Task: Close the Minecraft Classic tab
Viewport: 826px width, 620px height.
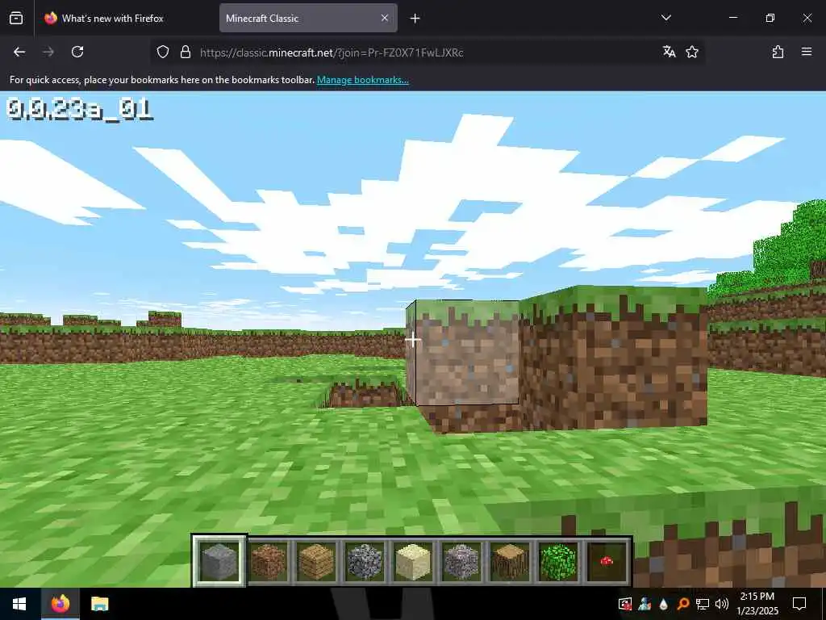Action: [x=385, y=18]
